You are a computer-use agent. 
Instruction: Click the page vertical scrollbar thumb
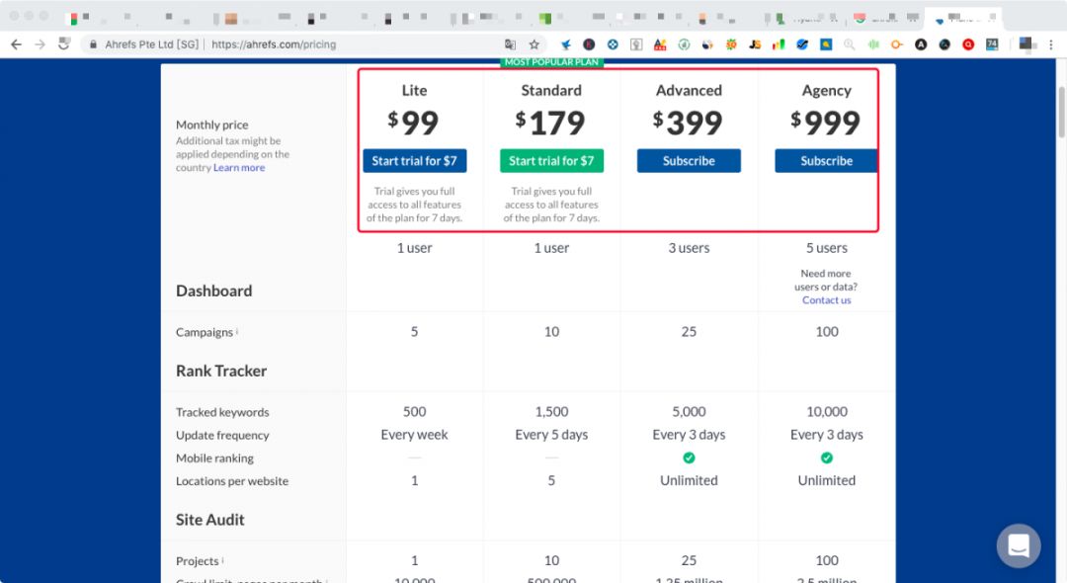(1061, 113)
